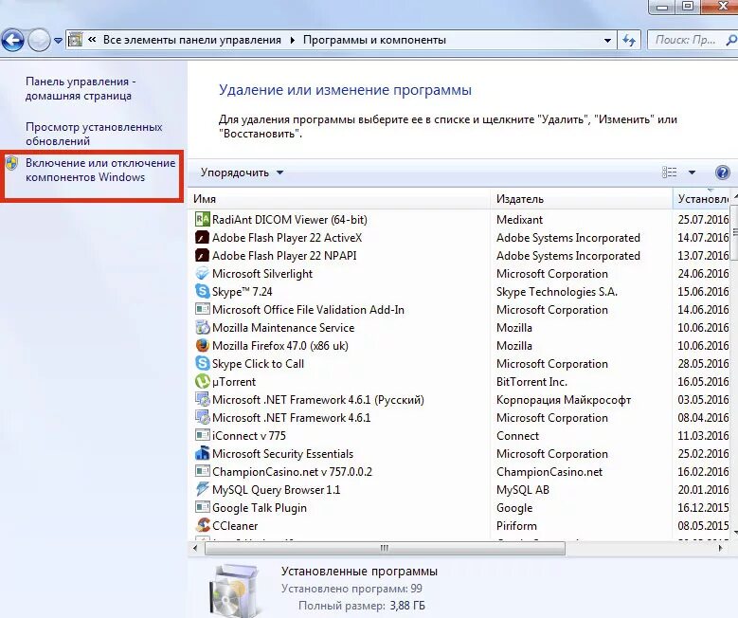
Task: Open the Упорядочить dropdown menu
Action: 242,173
